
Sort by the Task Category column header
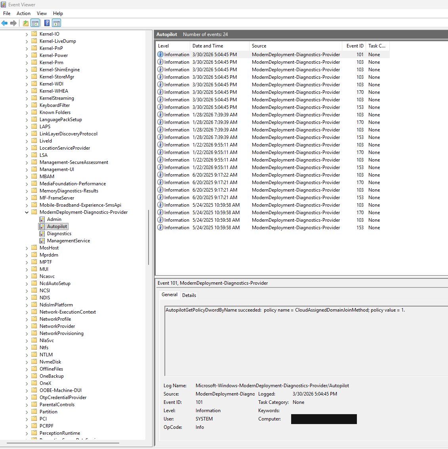(x=377, y=46)
